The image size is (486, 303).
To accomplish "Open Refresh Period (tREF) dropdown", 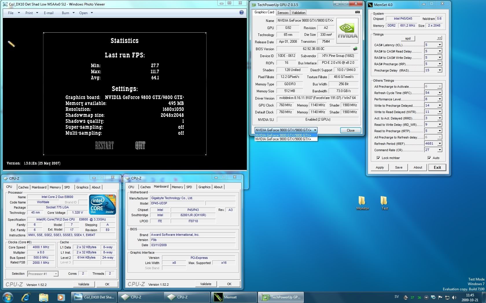I will pyautogui.click(x=439, y=143).
